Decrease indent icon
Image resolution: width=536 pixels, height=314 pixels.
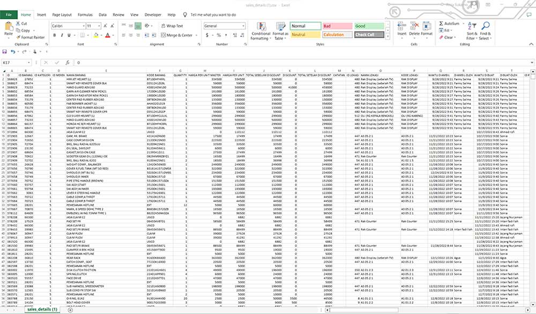147,35
